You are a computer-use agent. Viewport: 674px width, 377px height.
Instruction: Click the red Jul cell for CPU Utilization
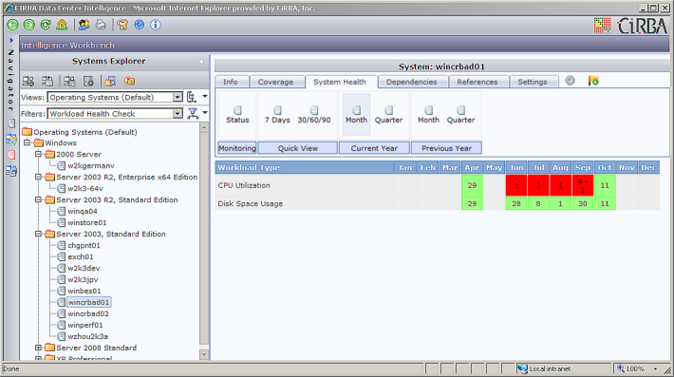pyautogui.click(x=538, y=185)
